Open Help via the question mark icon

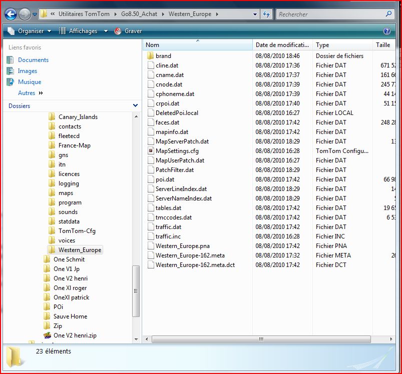[387, 31]
